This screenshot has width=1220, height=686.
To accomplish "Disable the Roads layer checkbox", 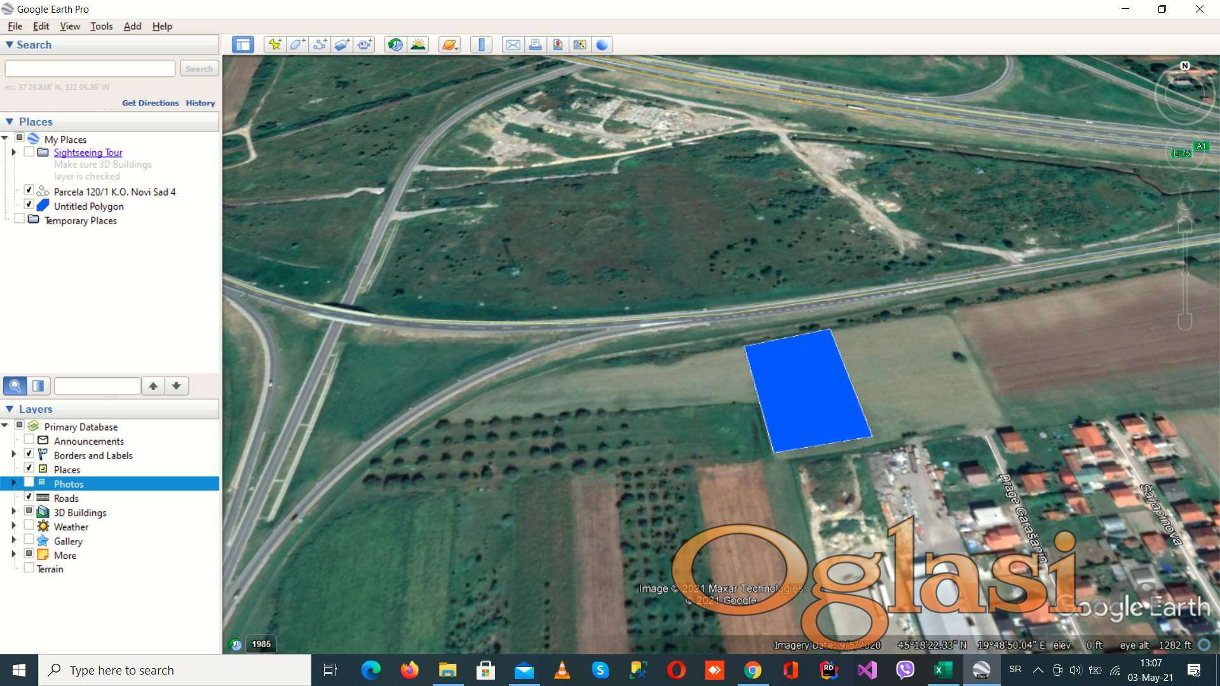I will click(x=29, y=497).
